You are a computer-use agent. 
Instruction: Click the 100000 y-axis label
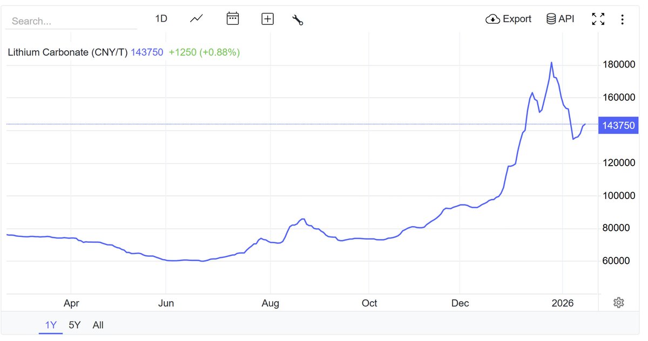[619, 195]
